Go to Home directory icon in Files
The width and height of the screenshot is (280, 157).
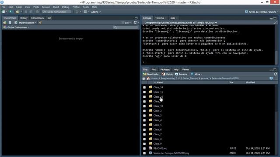(148, 78)
